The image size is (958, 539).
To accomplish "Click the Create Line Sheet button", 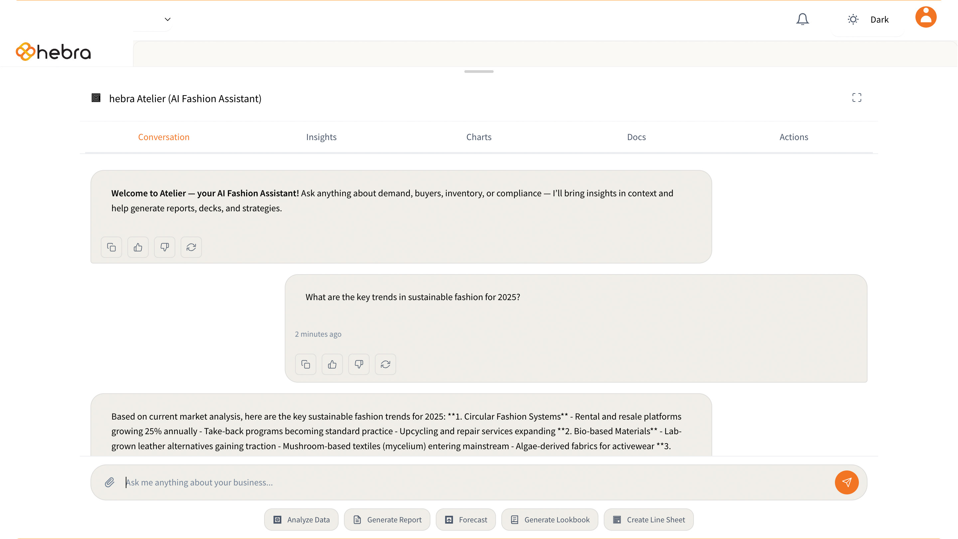I will (648, 519).
